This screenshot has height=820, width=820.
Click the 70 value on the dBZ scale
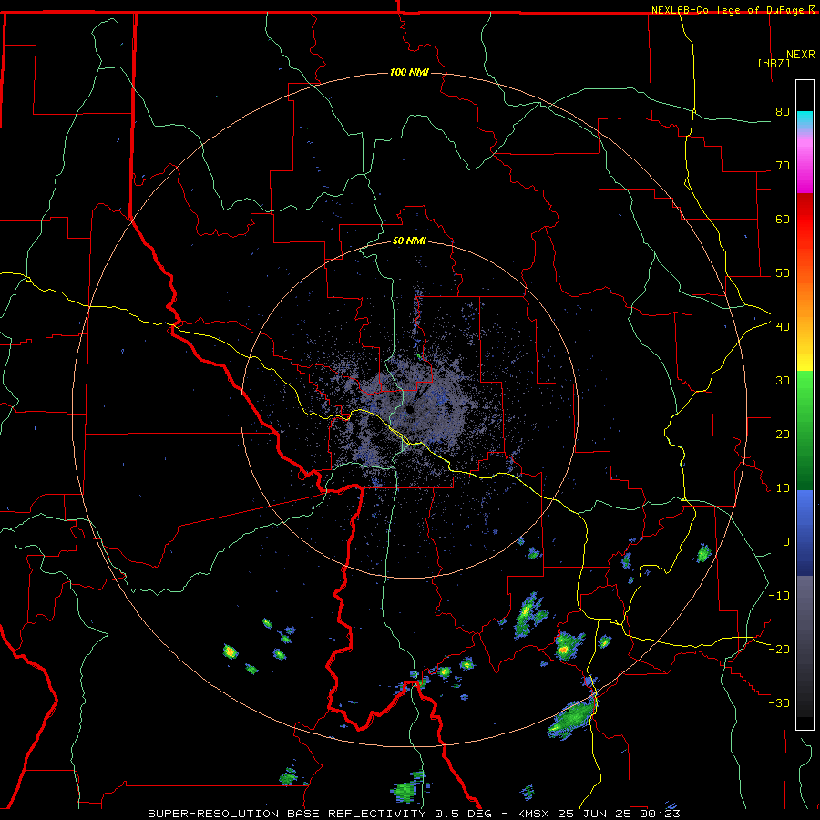click(x=783, y=165)
